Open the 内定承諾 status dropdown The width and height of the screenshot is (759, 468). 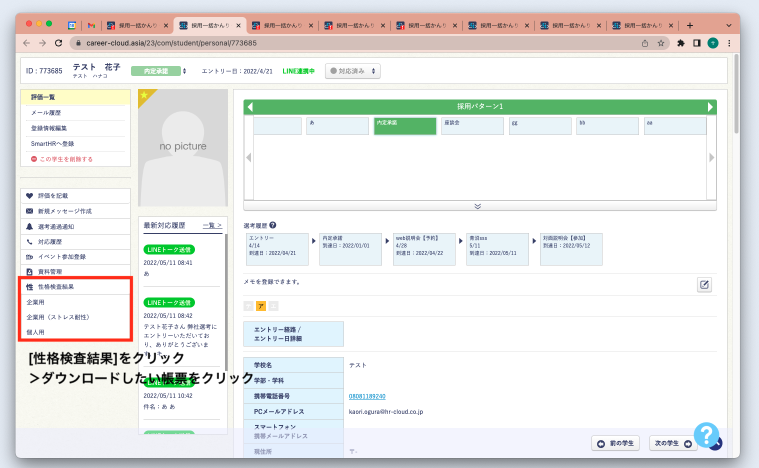(158, 71)
